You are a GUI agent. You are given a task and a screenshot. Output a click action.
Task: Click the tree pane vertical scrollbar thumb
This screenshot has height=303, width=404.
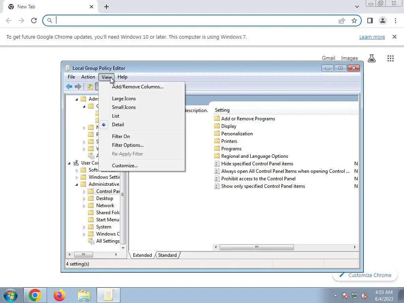point(123,195)
